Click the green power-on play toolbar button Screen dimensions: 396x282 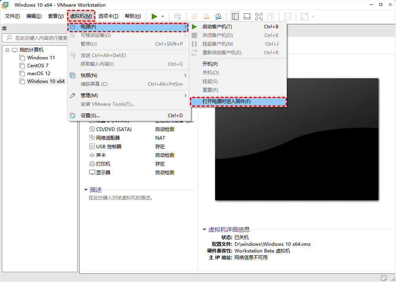coord(154,17)
